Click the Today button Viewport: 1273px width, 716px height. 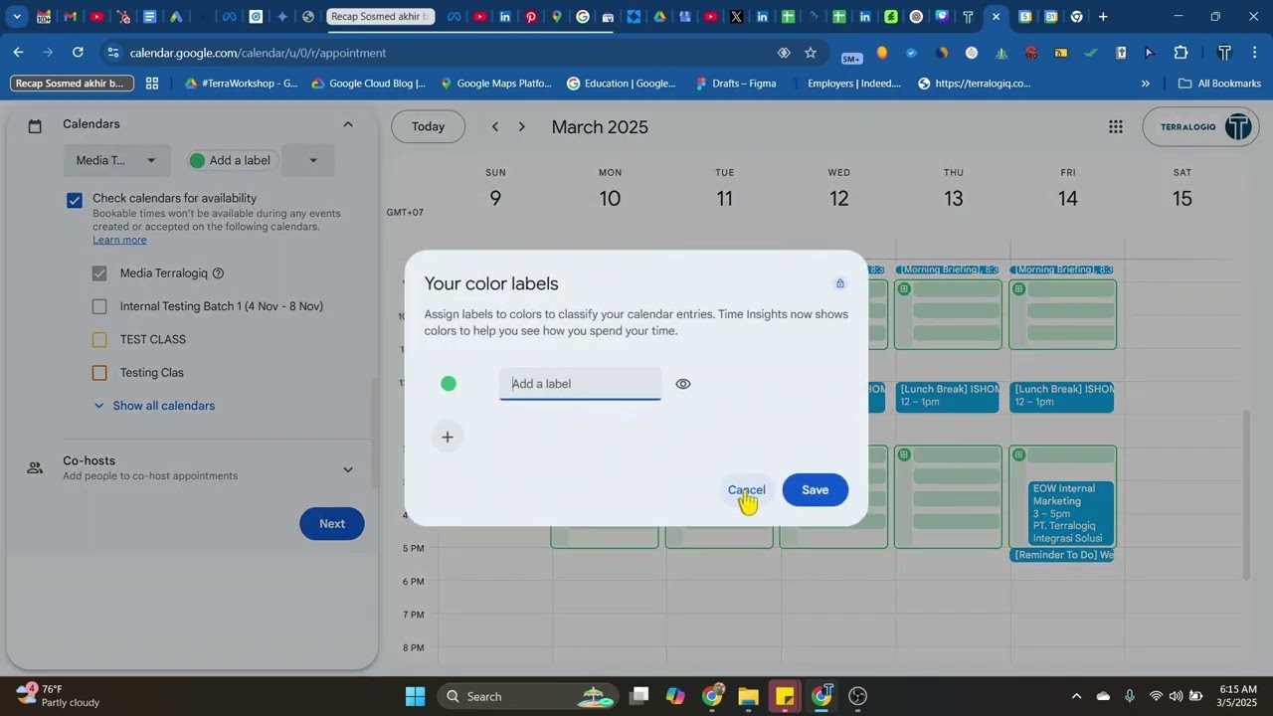point(429,126)
